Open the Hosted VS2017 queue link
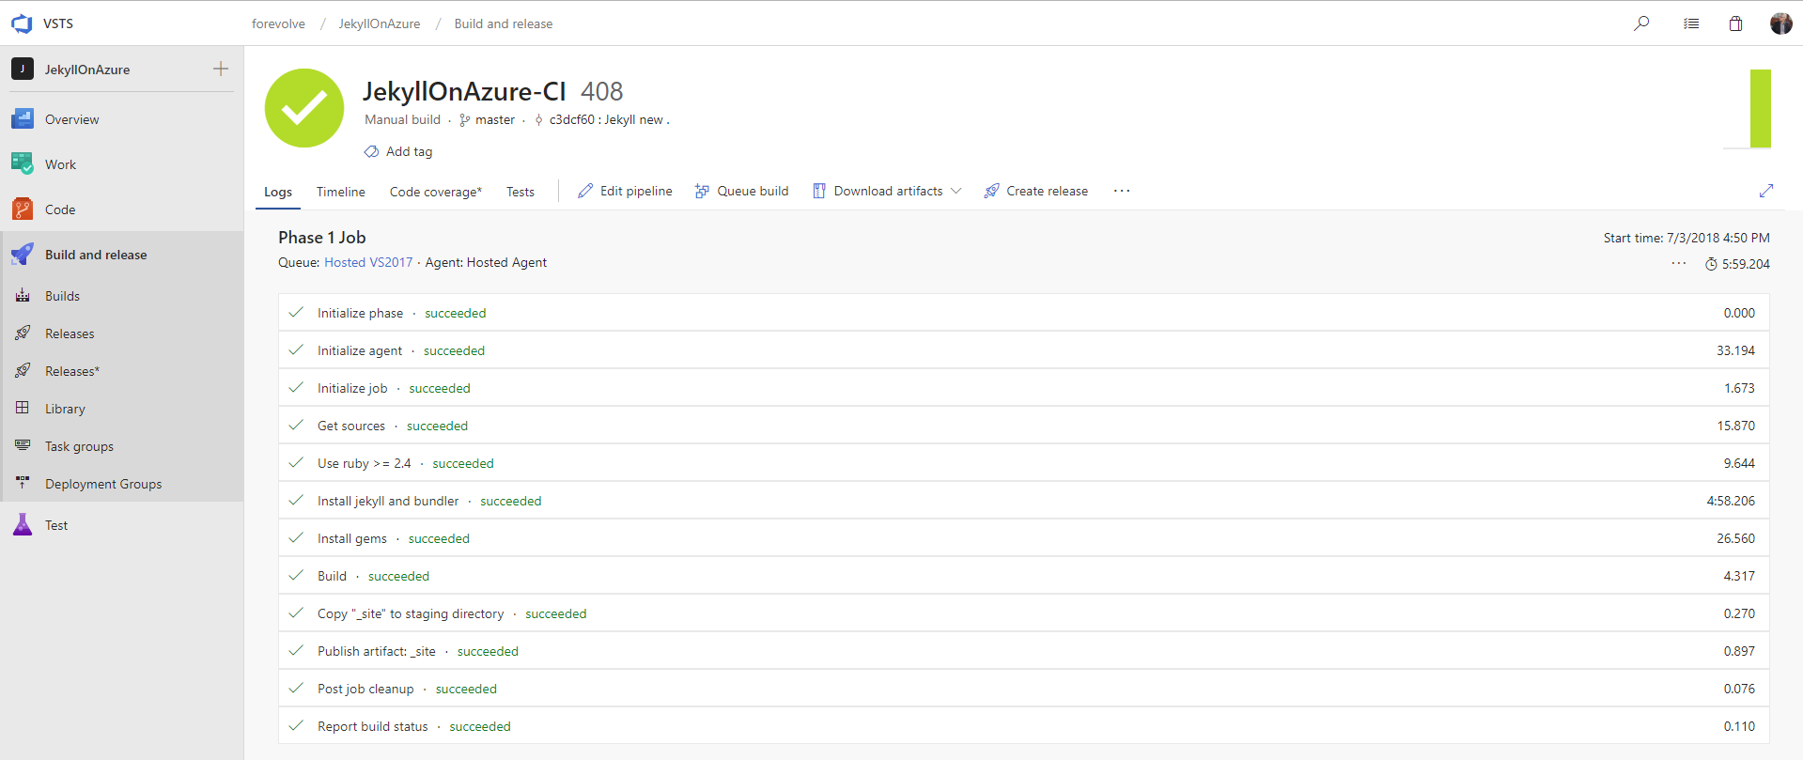 click(x=368, y=262)
